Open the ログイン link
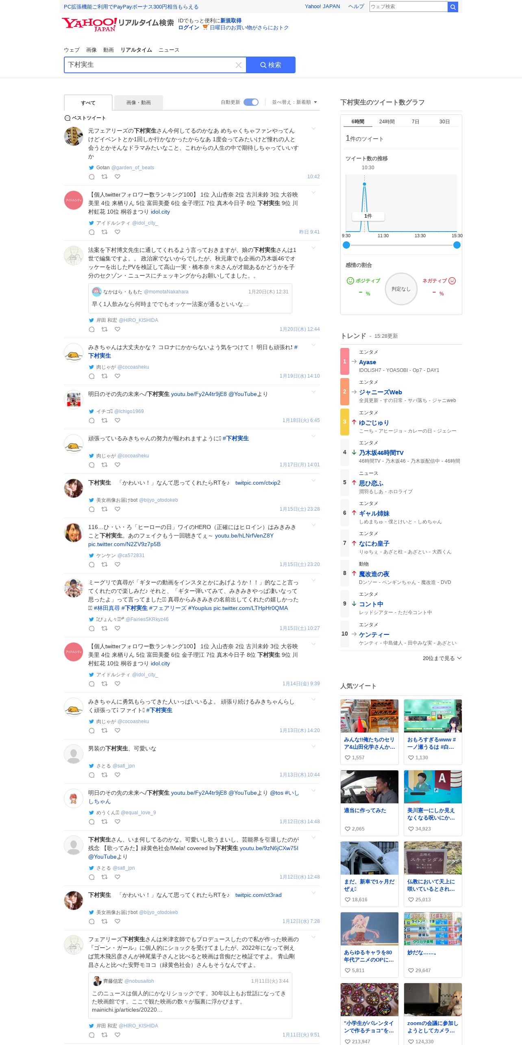 coord(189,28)
